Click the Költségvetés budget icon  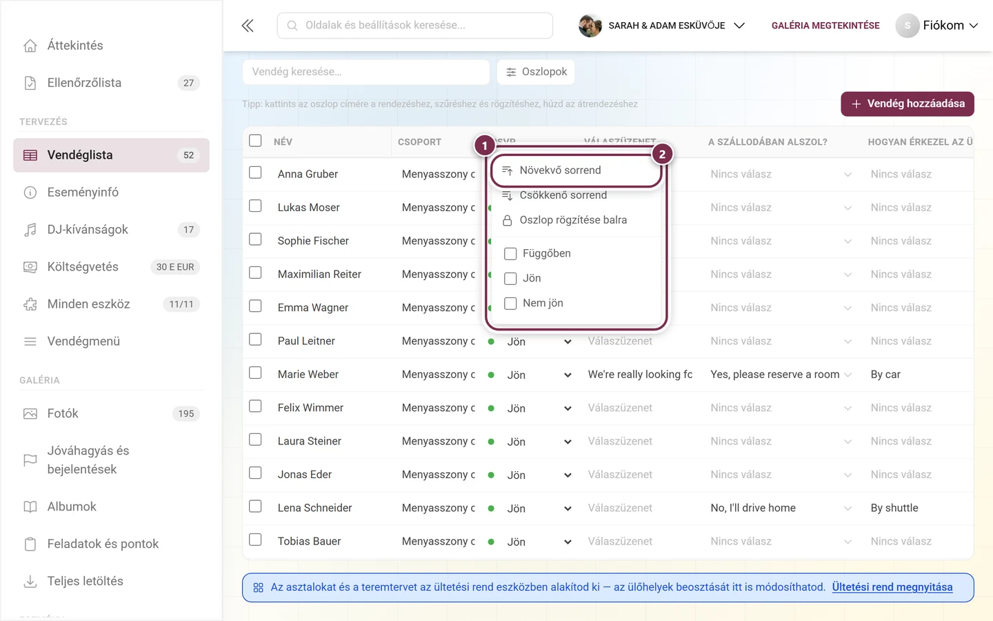[x=30, y=267]
